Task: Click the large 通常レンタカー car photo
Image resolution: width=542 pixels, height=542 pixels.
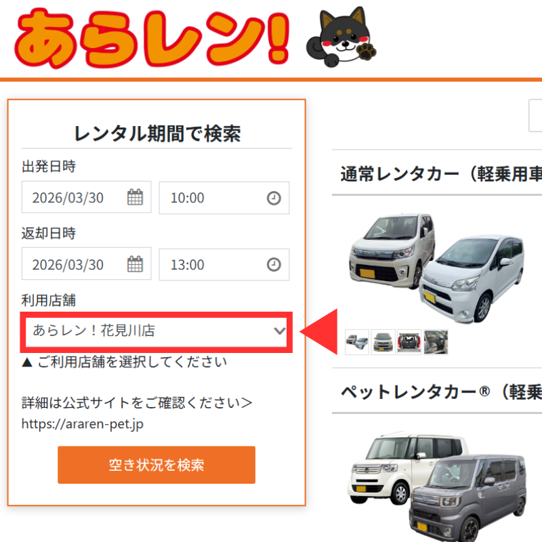Action: pos(436,268)
